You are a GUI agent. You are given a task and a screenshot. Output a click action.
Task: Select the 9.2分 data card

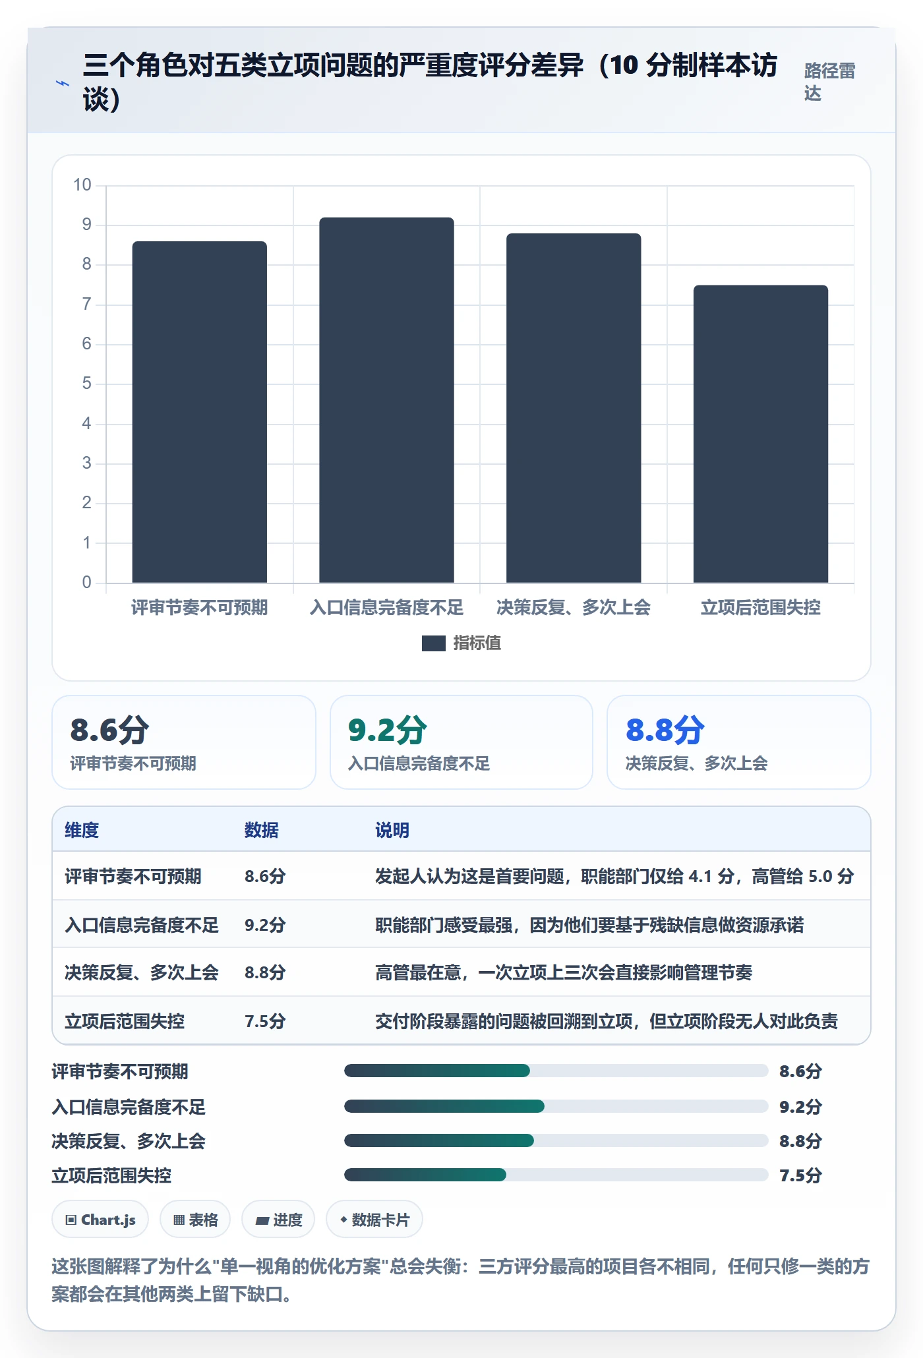[x=461, y=742]
